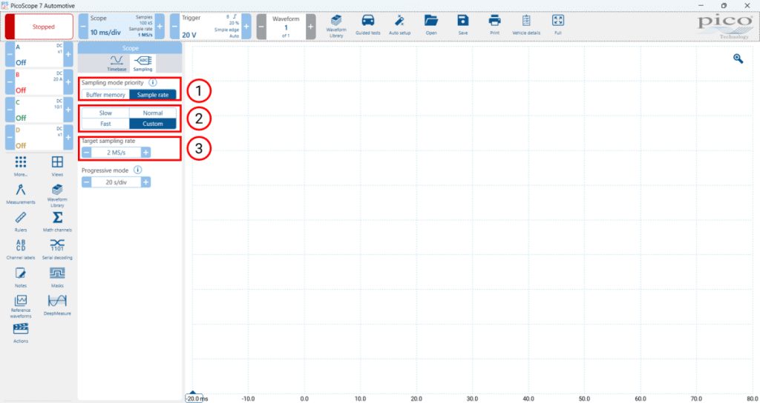Decrease Trigger level with minus button
Viewport: 760px width, 403px height.
click(174, 27)
